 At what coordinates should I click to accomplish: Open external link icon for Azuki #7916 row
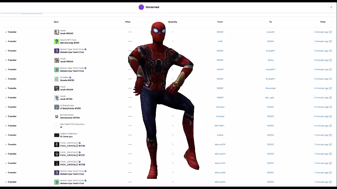coord(330,98)
